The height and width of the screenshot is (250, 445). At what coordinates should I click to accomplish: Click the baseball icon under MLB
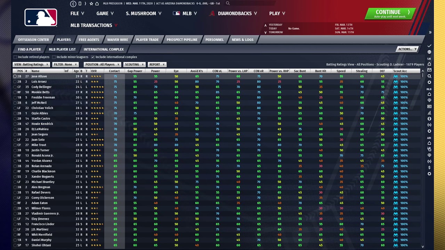(x=429, y=119)
